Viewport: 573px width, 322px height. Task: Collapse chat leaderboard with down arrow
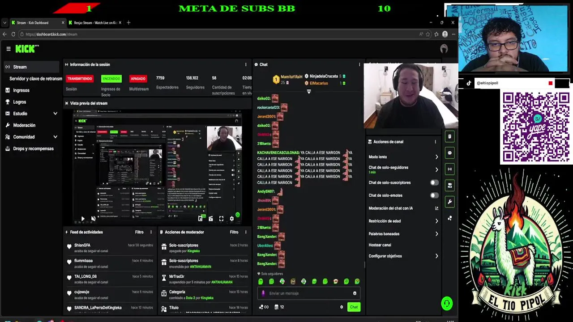[x=308, y=92]
